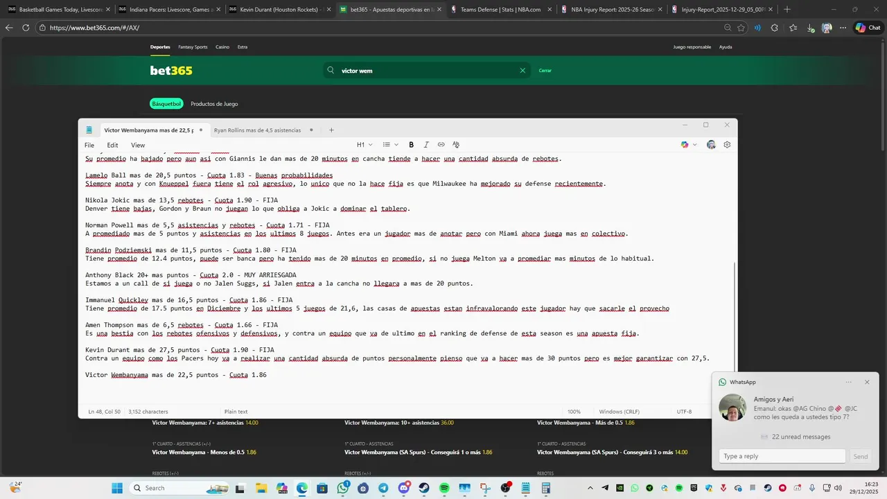Open the browser favorites list
This screenshot has height=499, width=887.
click(x=793, y=28)
